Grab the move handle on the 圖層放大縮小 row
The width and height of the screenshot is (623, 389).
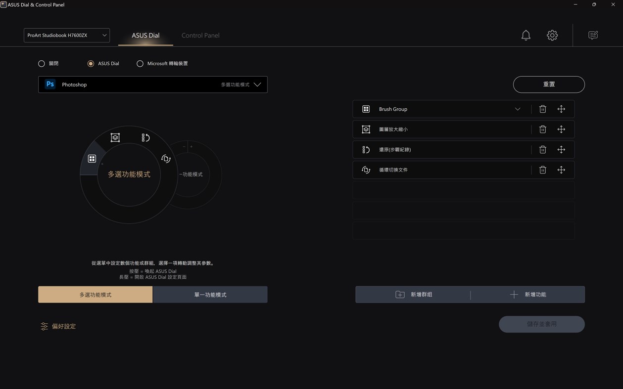tap(561, 129)
